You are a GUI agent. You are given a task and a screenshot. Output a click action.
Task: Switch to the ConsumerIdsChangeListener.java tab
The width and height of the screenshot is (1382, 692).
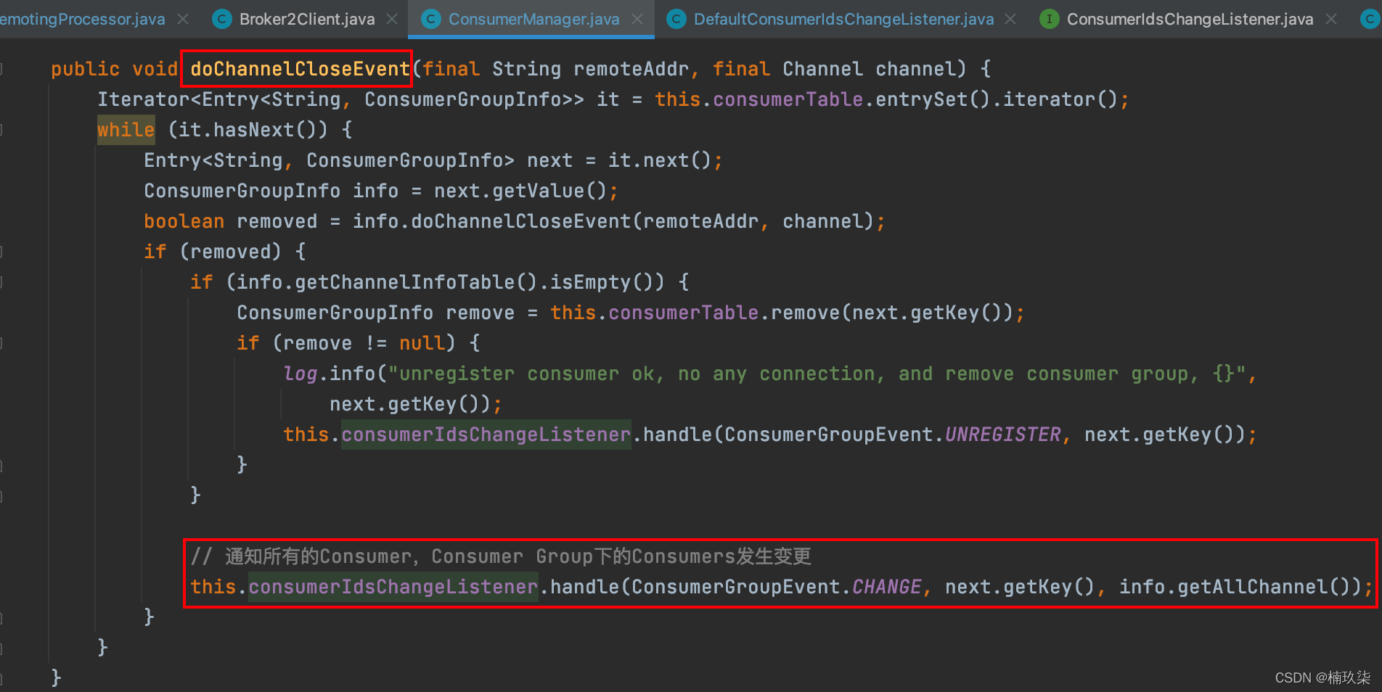pos(1190,19)
